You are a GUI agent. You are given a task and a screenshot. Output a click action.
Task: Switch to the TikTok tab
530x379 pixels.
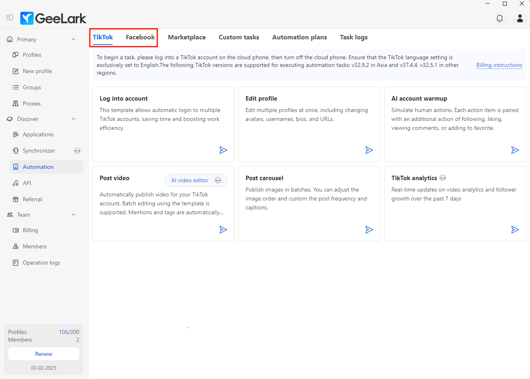pos(103,37)
